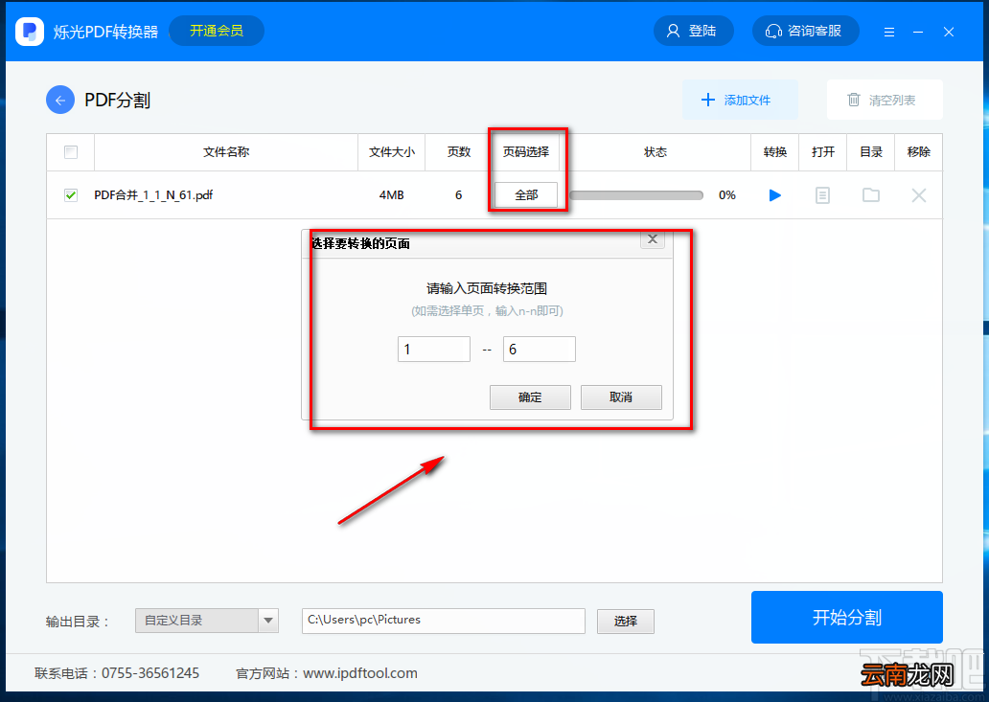Click 选择 to browse output folder

(x=626, y=621)
